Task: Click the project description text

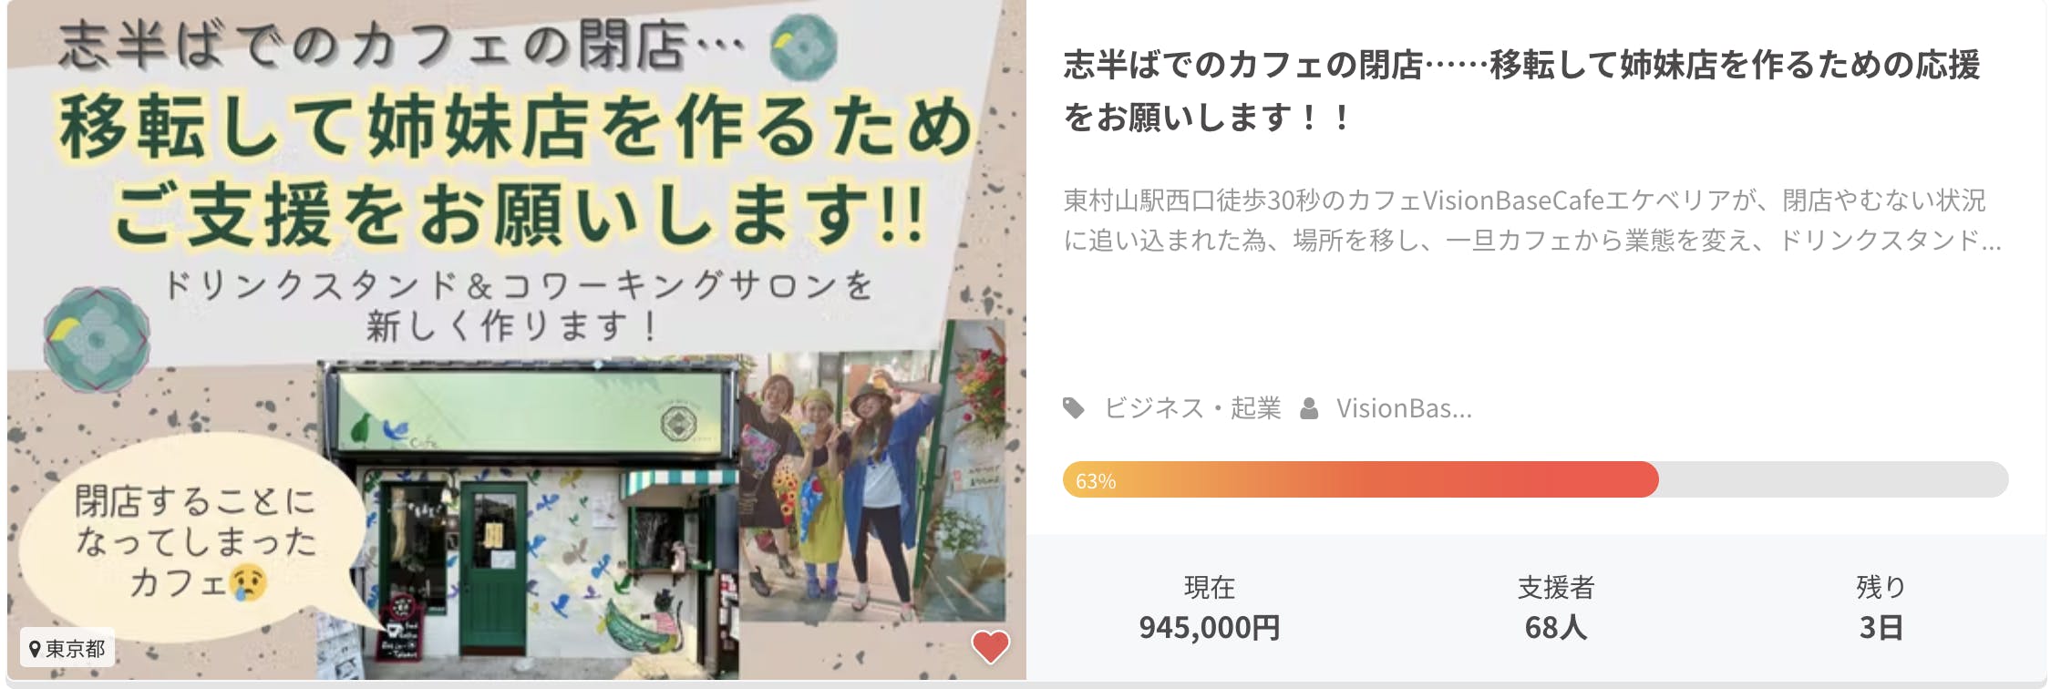Action: [x=1531, y=220]
